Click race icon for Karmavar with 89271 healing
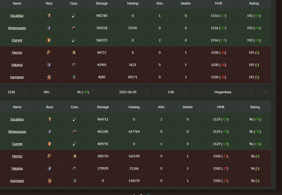 (x=49, y=77)
